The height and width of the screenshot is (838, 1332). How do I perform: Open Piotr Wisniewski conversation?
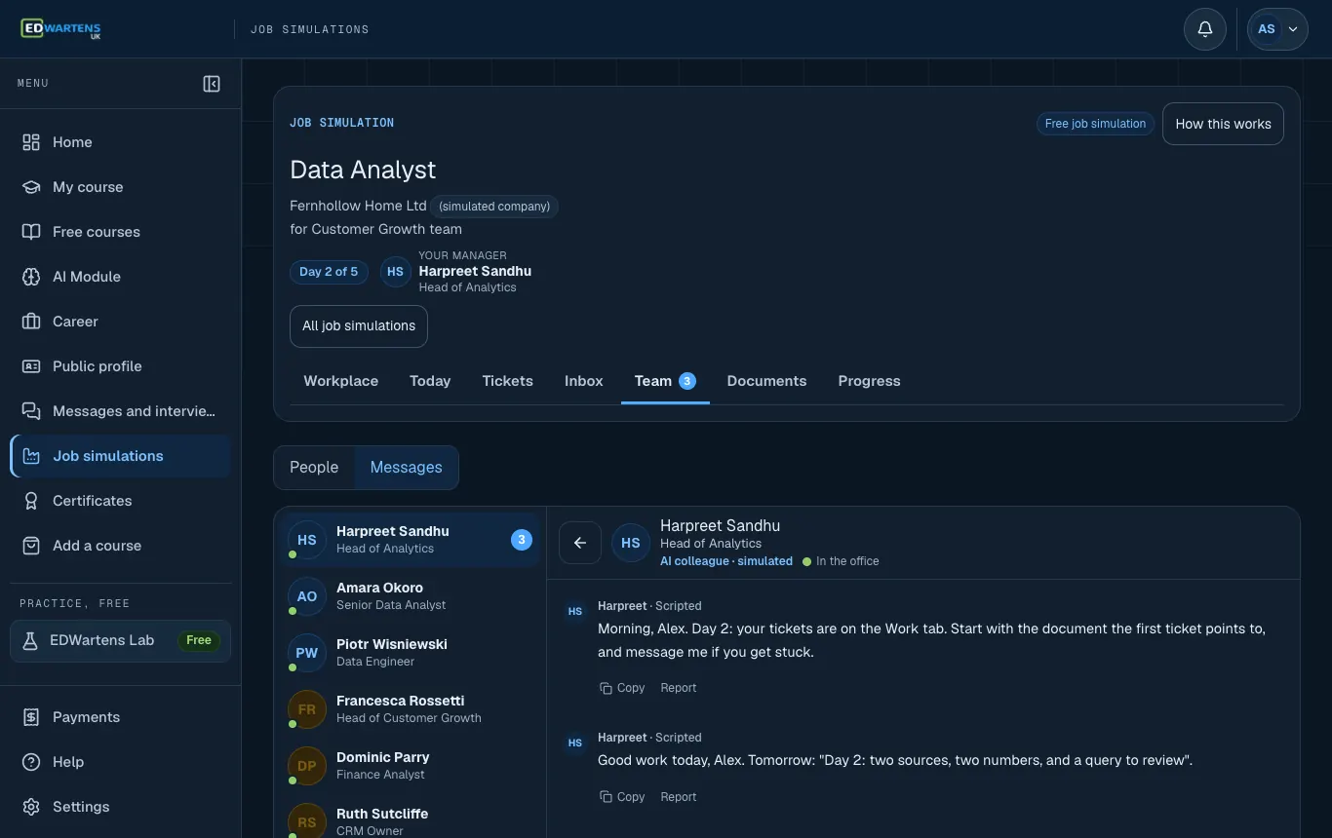[x=410, y=653]
